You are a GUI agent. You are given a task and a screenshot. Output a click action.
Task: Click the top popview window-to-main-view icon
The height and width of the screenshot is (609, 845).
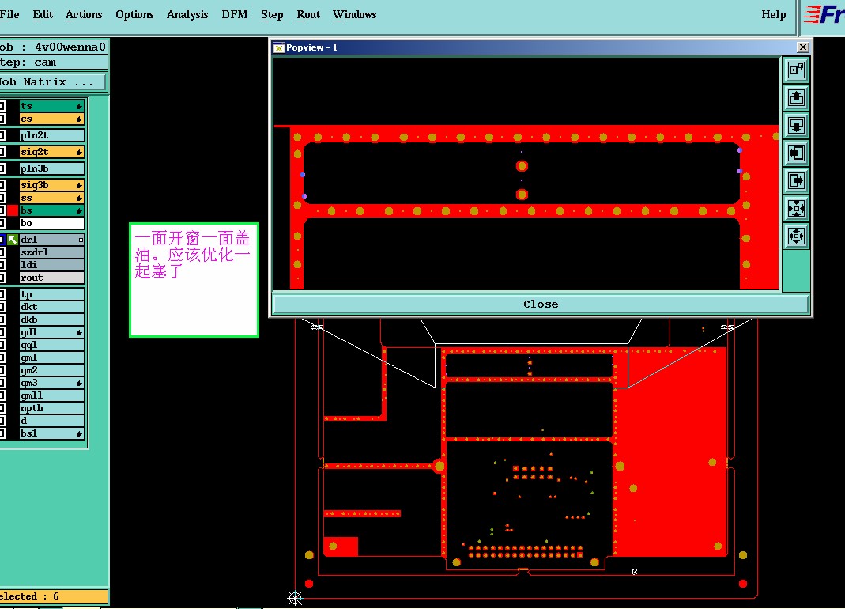(x=796, y=70)
